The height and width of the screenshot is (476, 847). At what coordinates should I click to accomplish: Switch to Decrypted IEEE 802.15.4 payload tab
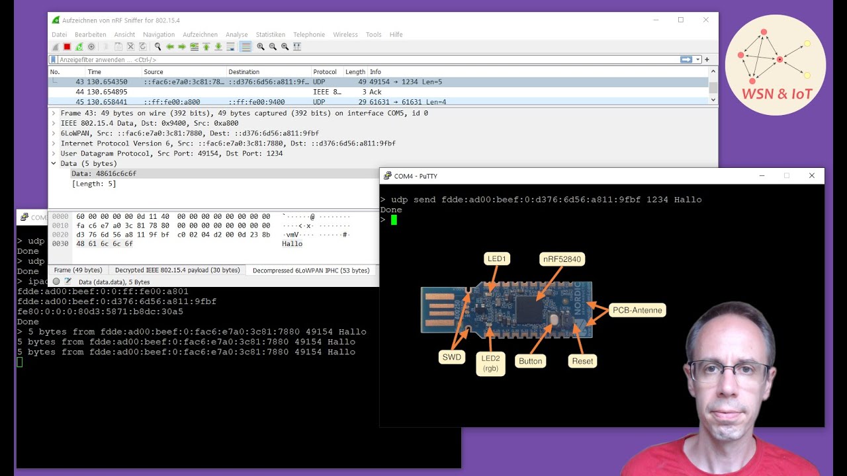coord(177,270)
